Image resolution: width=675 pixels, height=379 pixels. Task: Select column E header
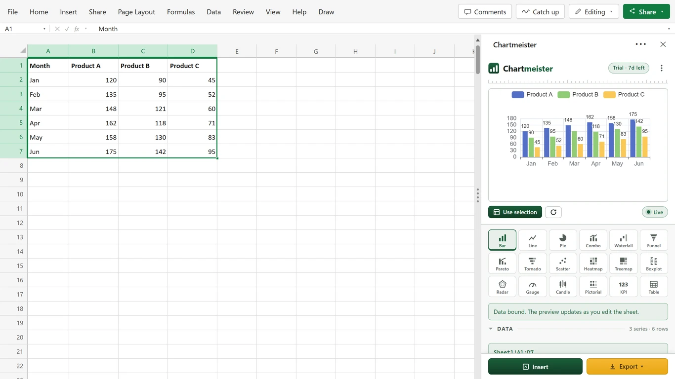coord(237,51)
